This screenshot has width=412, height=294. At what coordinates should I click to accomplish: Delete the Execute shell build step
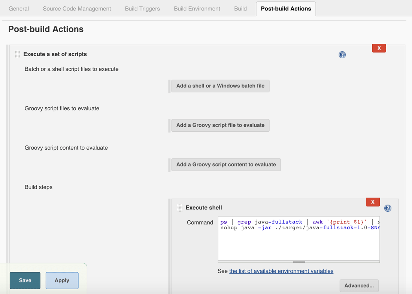(373, 202)
